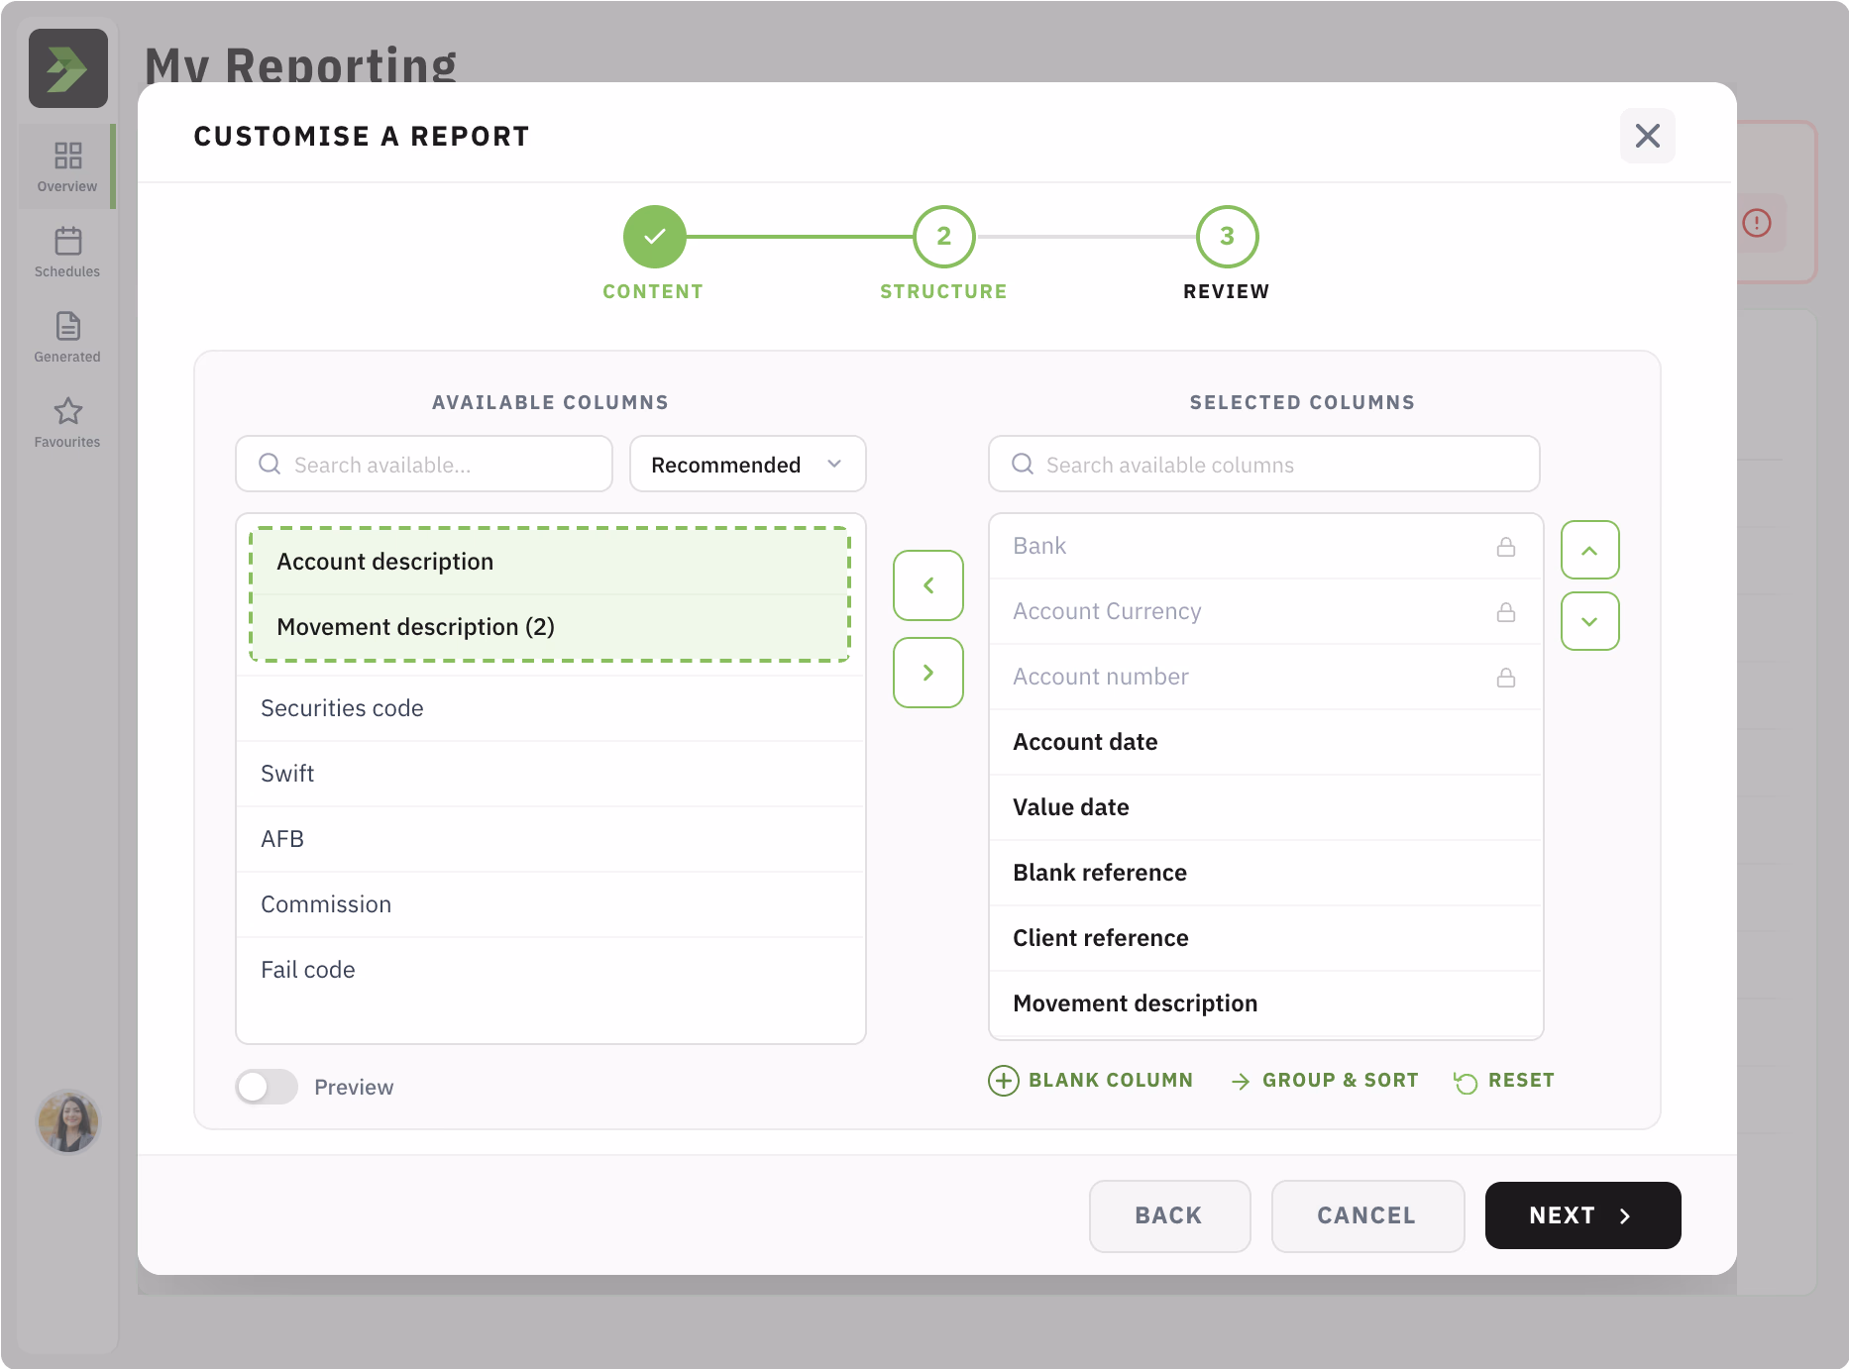
Task: Toggle the Preview switch
Action: coord(267,1087)
